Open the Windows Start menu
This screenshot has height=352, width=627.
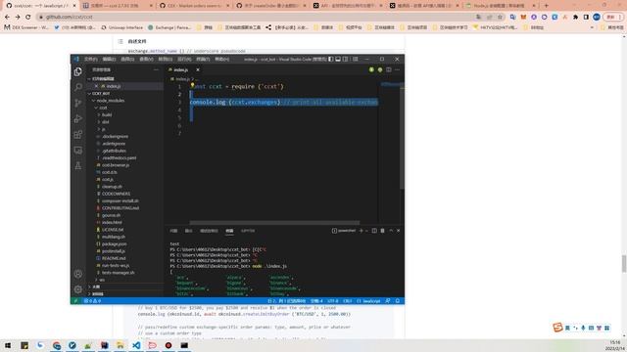pyautogui.click(x=8, y=345)
